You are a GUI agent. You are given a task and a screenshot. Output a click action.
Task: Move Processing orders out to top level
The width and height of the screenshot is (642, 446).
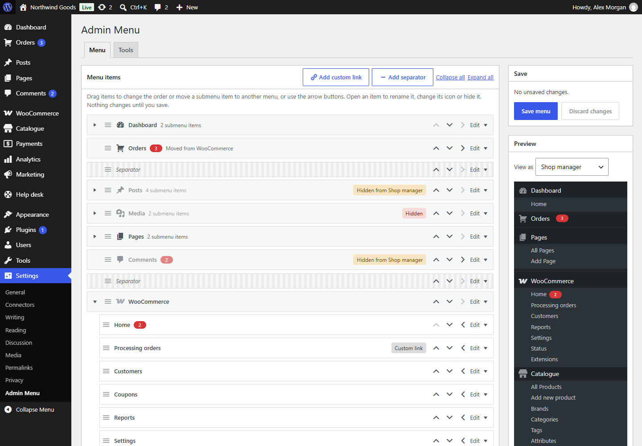pyautogui.click(x=463, y=348)
